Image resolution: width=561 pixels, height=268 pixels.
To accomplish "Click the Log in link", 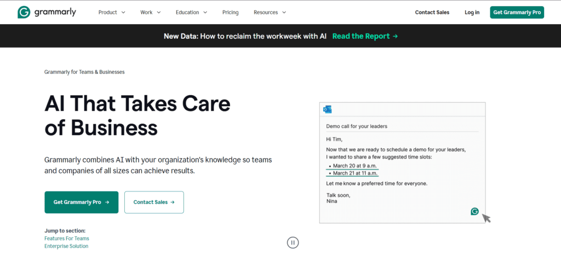I will (472, 13).
